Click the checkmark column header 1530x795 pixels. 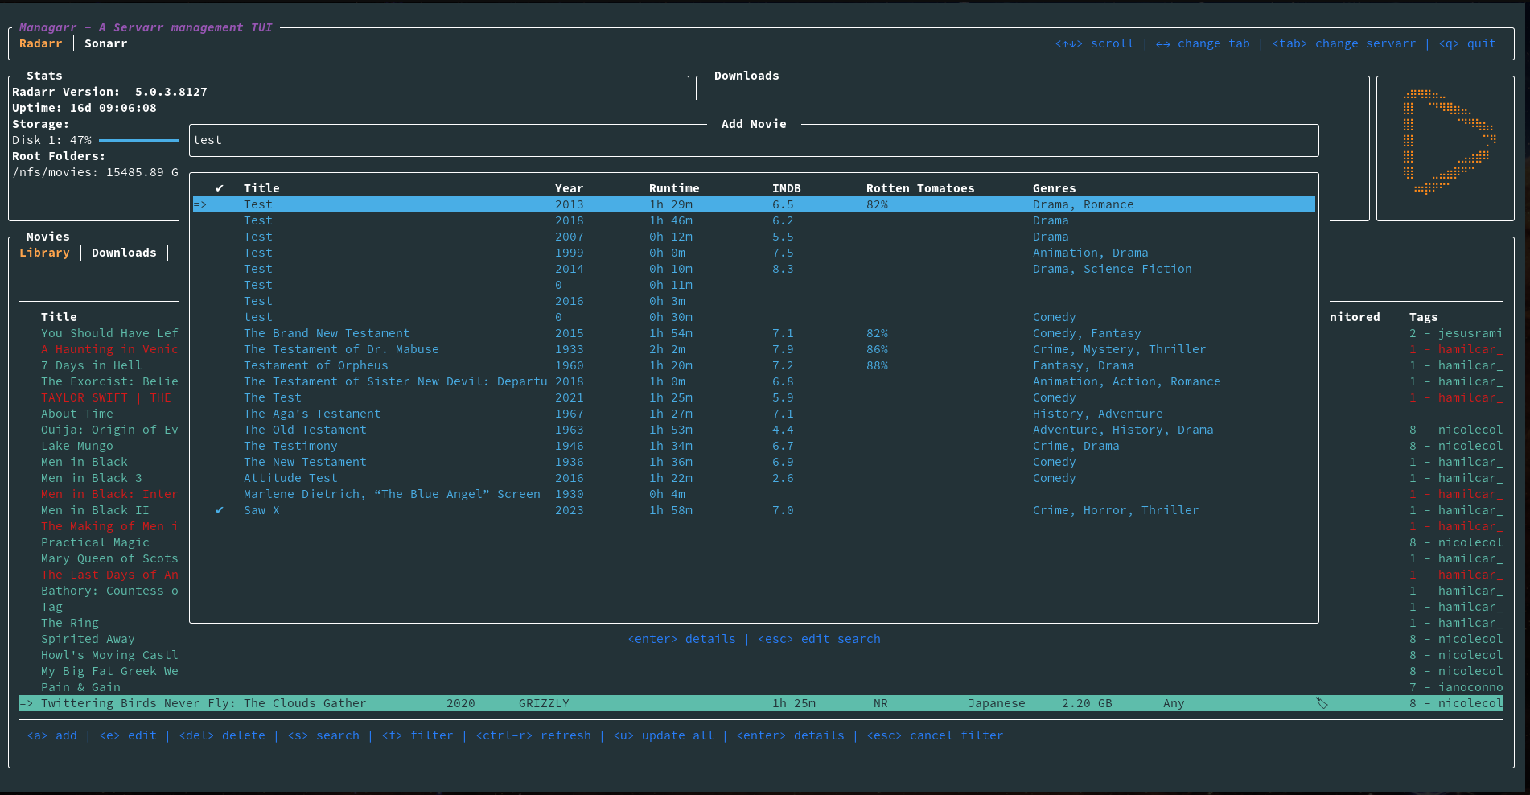coord(219,188)
